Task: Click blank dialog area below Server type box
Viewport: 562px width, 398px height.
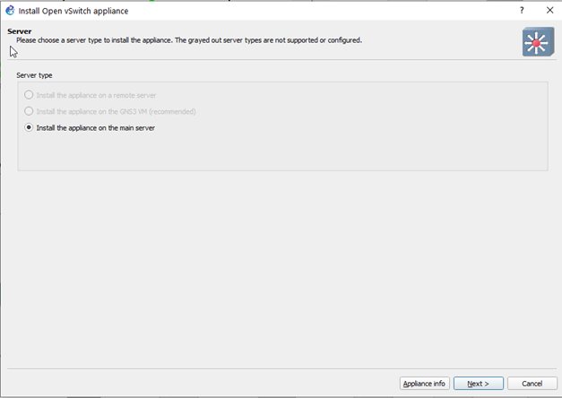Action: click(281, 269)
